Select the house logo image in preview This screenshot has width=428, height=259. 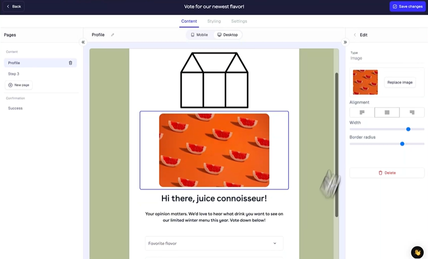click(x=214, y=80)
